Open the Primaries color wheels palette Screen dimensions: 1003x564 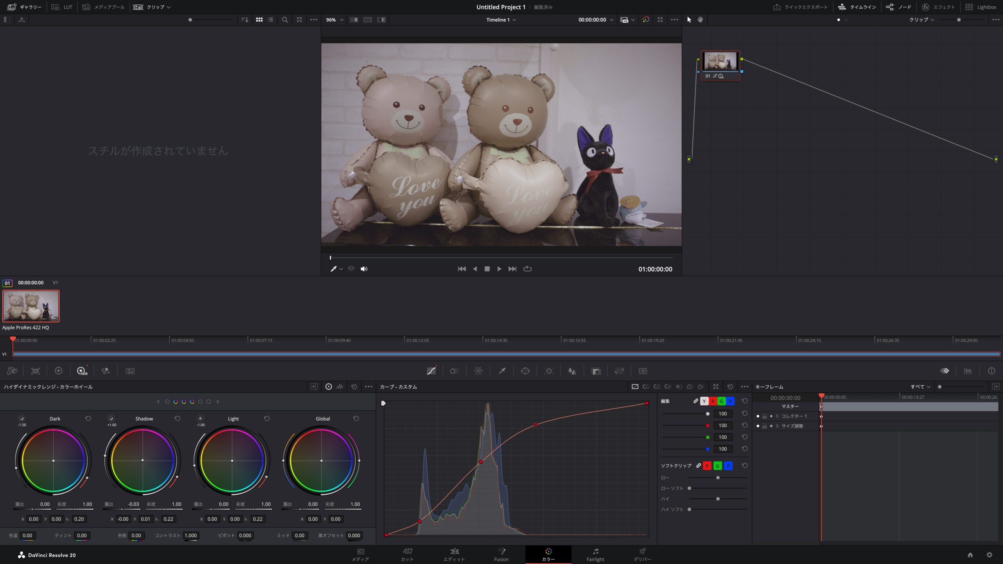[x=58, y=371]
